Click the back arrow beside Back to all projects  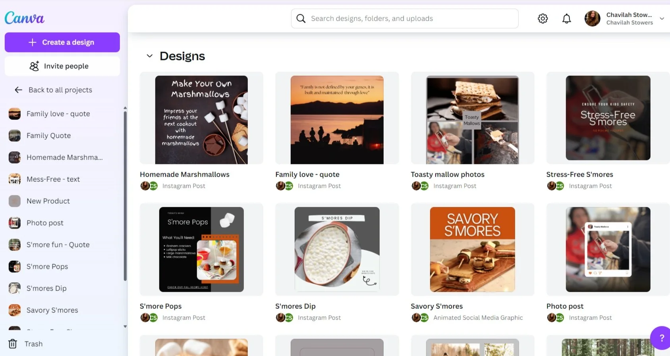[18, 90]
